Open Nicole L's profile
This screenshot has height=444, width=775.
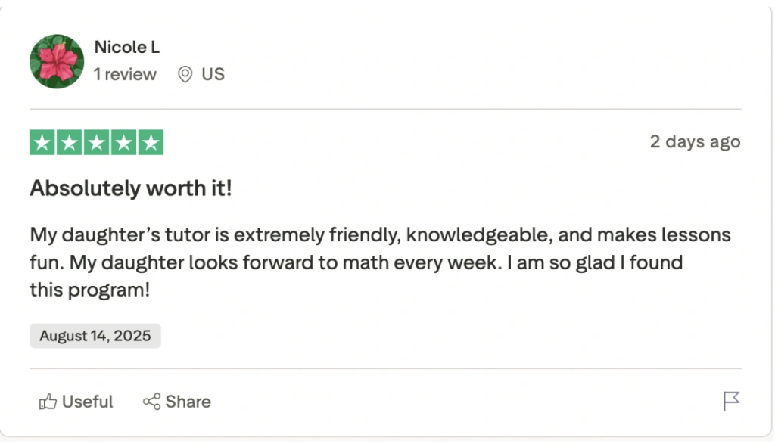pyautogui.click(x=126, y=47)
